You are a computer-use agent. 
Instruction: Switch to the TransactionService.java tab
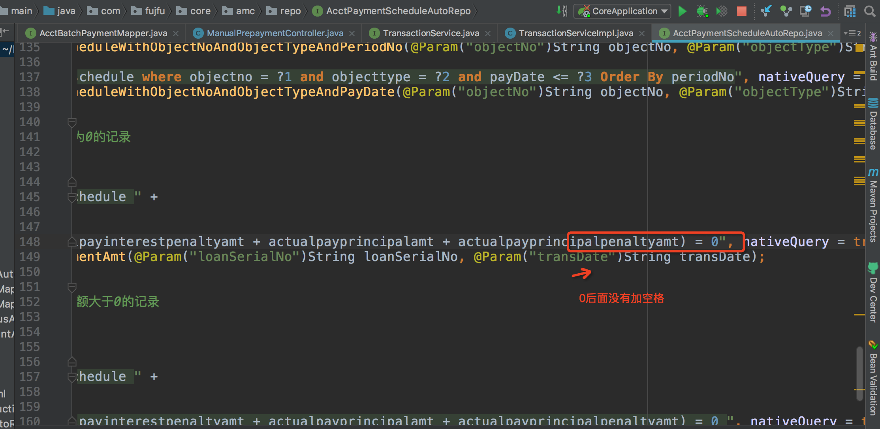[431, 33]
